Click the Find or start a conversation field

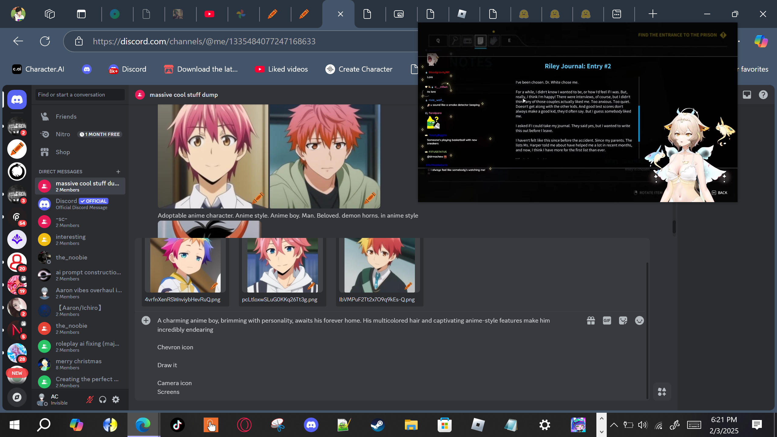tap(80, 95)
